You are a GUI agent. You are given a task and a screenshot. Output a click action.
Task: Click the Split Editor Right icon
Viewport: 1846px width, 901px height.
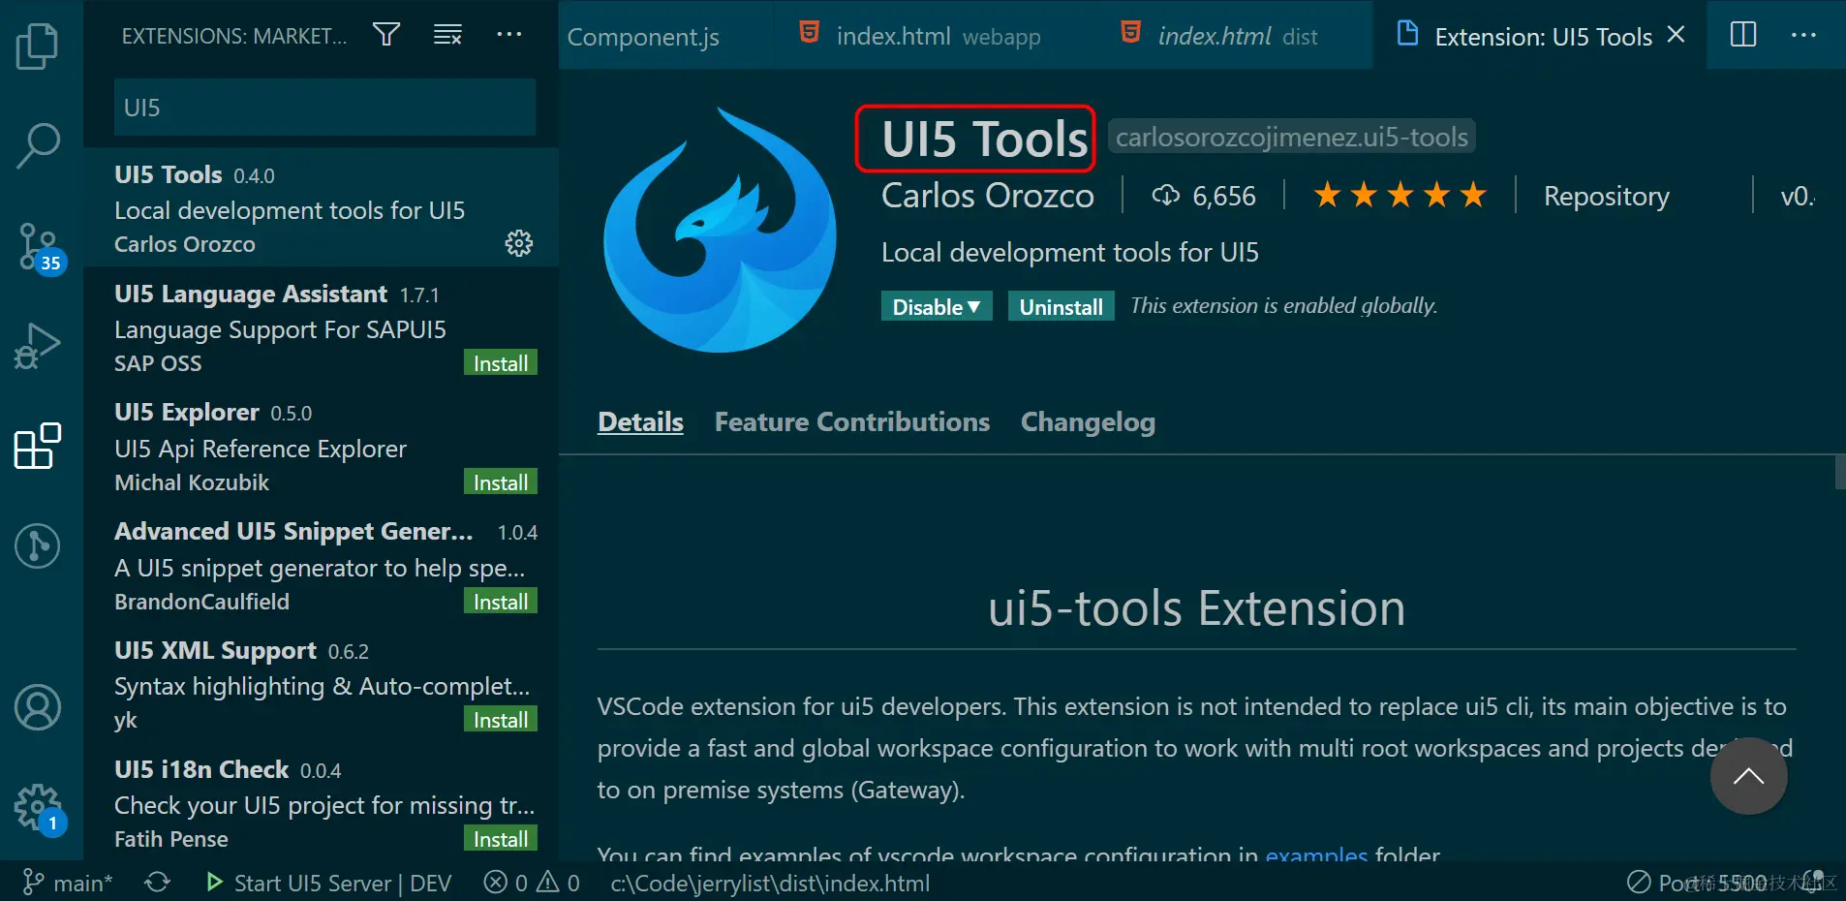click(1743, 35)
